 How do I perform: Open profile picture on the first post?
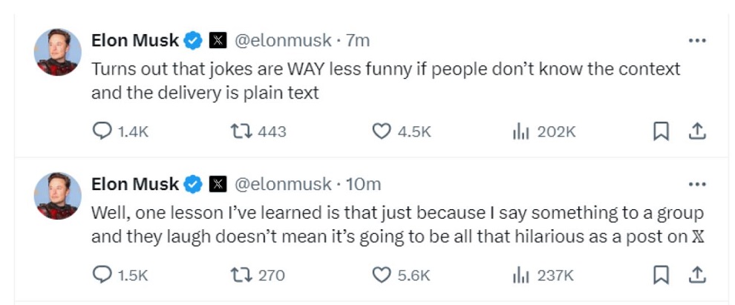coord(58,52)
